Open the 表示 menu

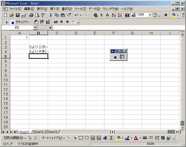[x=42, y=9]
